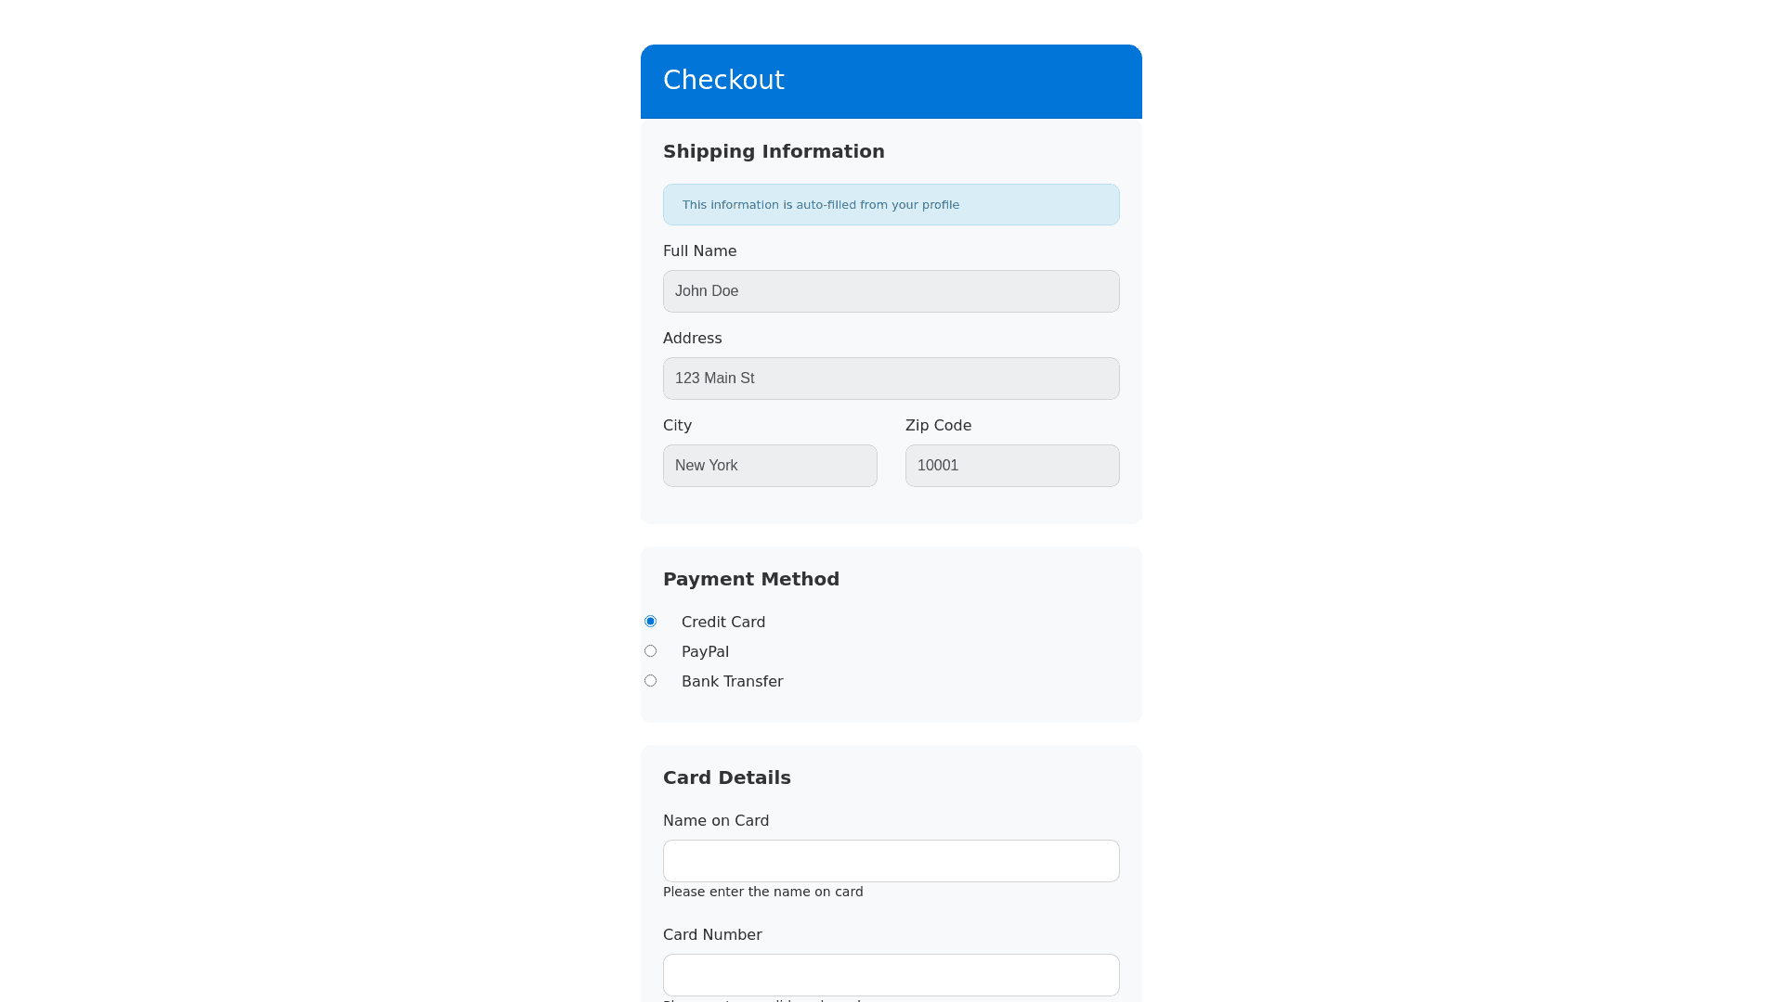1783x1002 pixels.
Task: Select the Credit Card radio button
Action: pyautogui.click(x=650, y=622)
